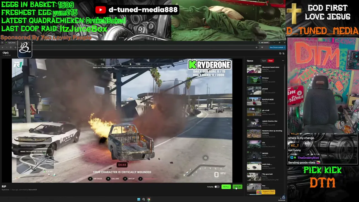Click the 'RIP' clip title

pyautogui.click(x=4, y=186)
